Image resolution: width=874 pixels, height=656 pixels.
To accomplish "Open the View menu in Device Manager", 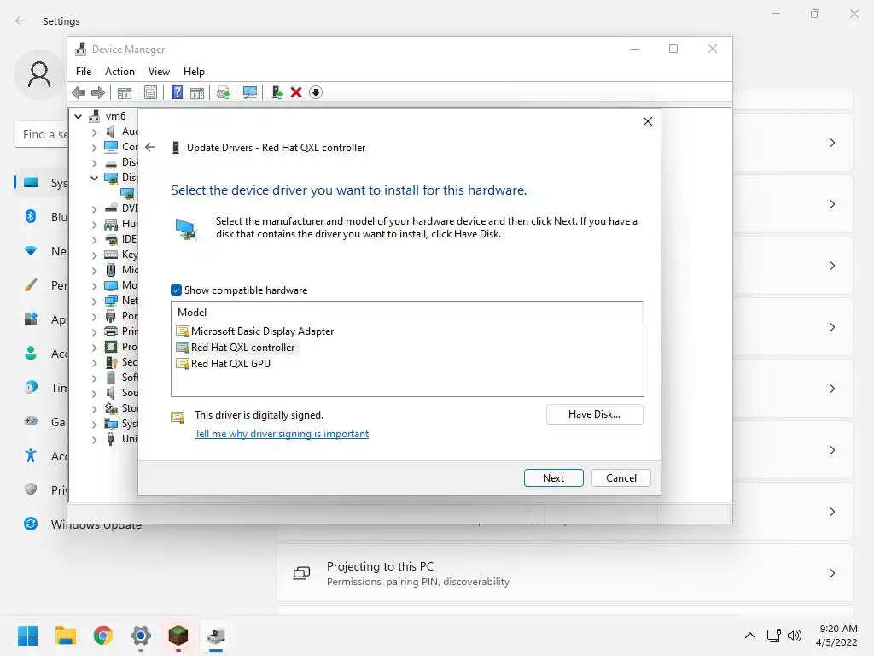I will click(159, 72).
